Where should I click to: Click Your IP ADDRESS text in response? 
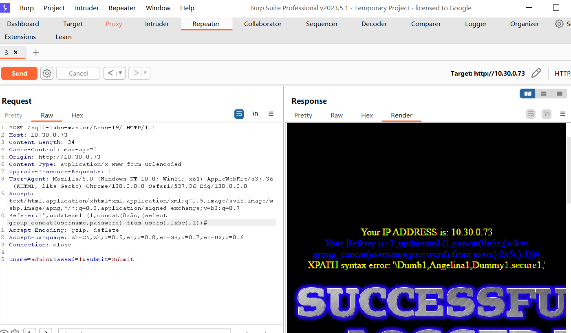click(x=427, y=232)
